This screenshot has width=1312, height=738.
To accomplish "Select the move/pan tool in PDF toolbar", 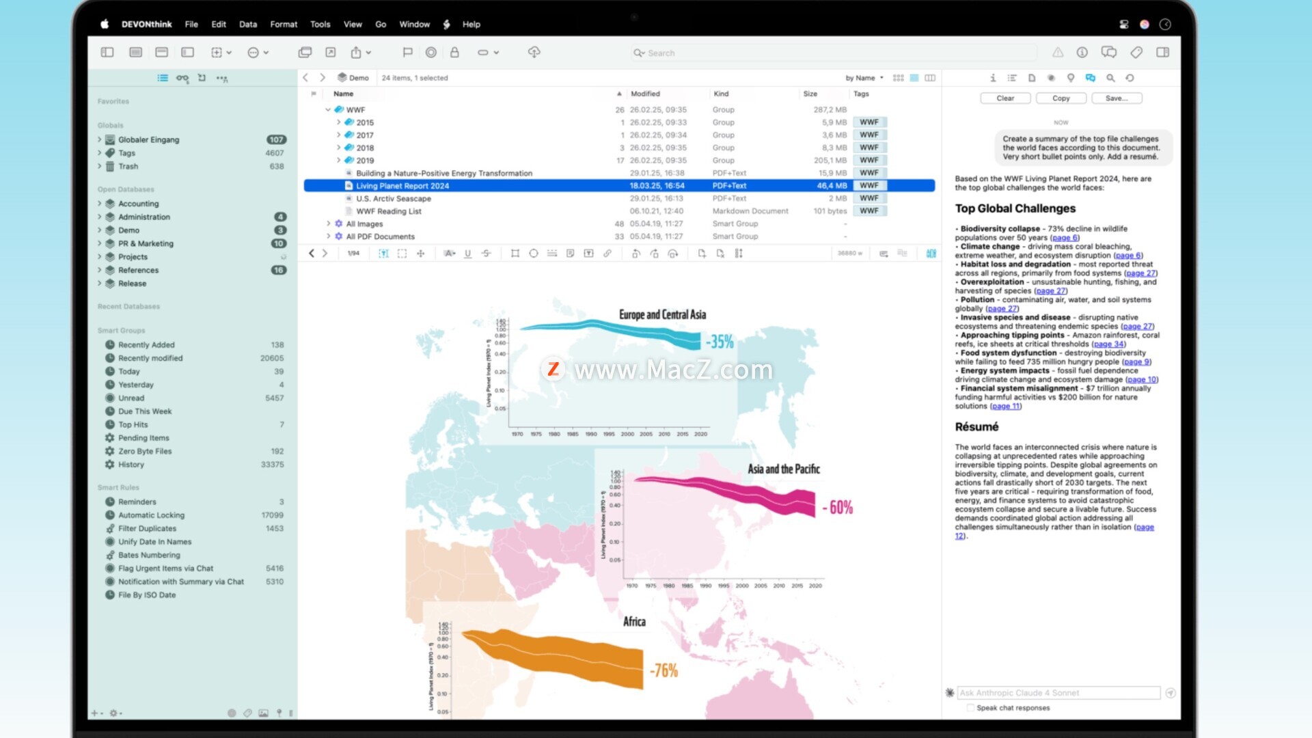I will pos(421,254).
